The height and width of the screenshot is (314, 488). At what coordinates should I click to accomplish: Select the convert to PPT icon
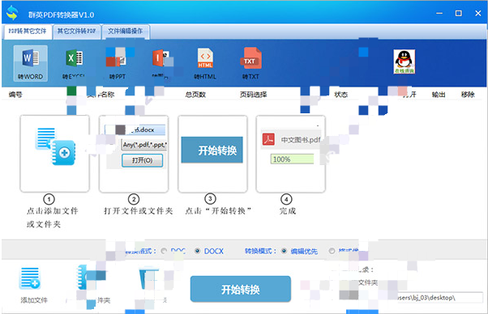(118, 63)
